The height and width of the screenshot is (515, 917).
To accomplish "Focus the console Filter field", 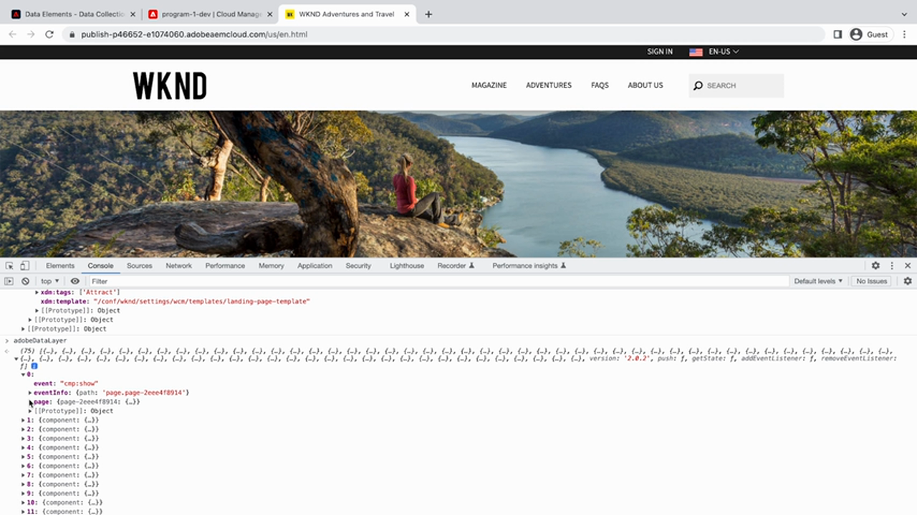I will click(x=438, y=281).
